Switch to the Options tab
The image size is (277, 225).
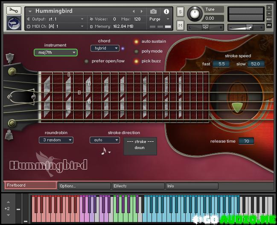tap(85, 186)
